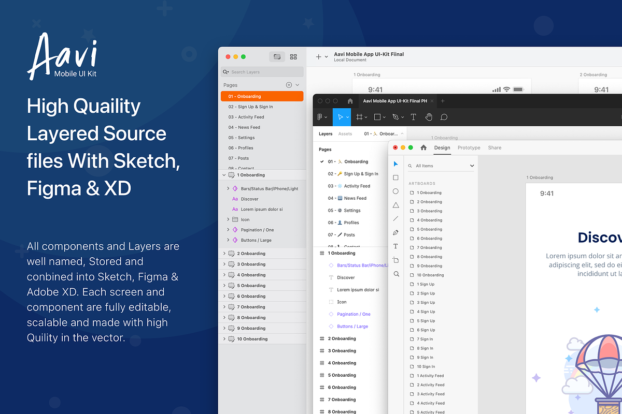Expand the Bars/Status Bar/iPhone/Light layer in Sketch
Screen dimensions: 622x414
228,188
